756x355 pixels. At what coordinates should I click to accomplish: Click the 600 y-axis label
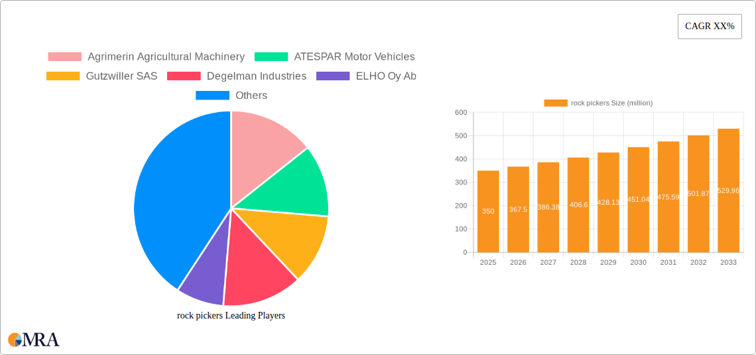click(462, 112)
